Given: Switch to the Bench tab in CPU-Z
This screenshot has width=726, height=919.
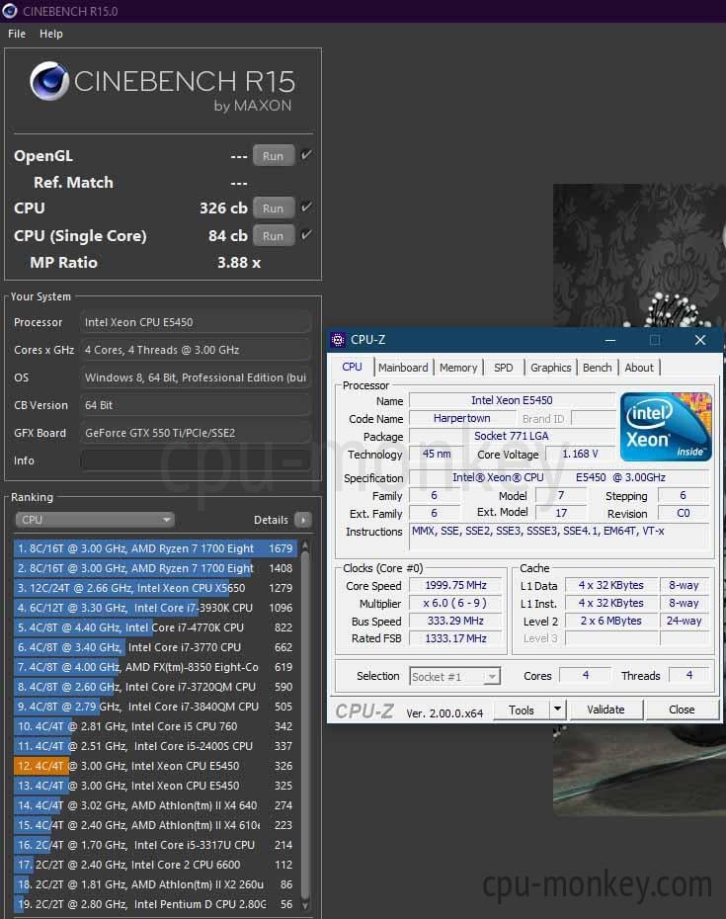Looking at the screenshot, I should (x=597, y=368).
